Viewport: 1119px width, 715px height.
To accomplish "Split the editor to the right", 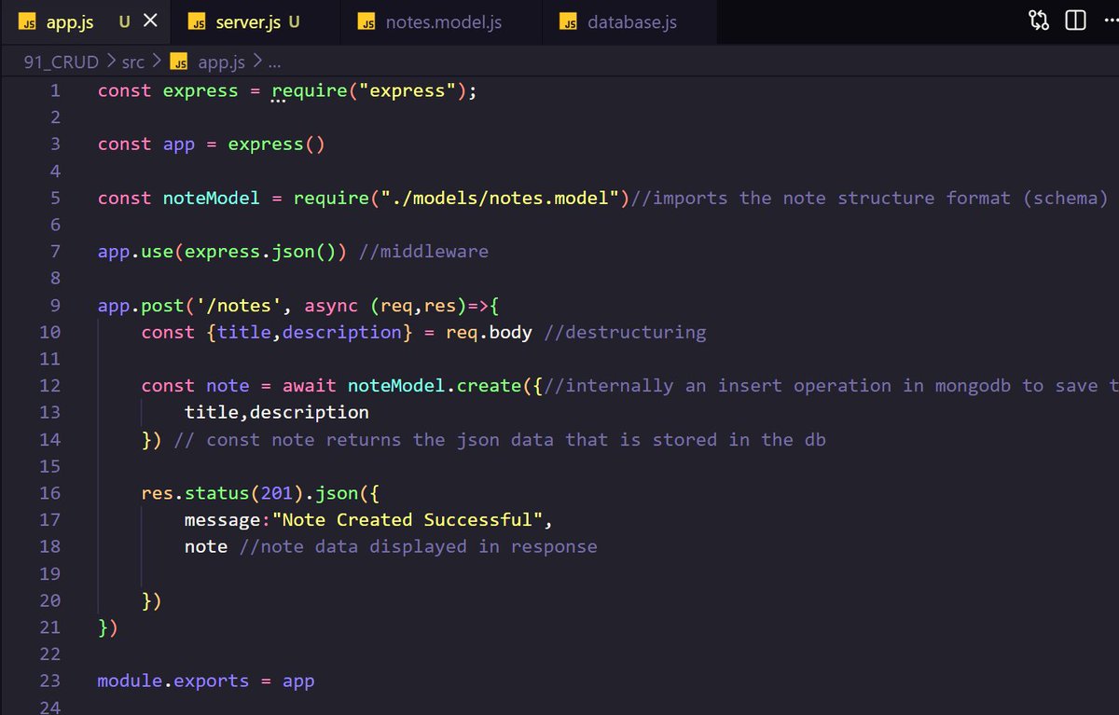I will point(1076,21).
